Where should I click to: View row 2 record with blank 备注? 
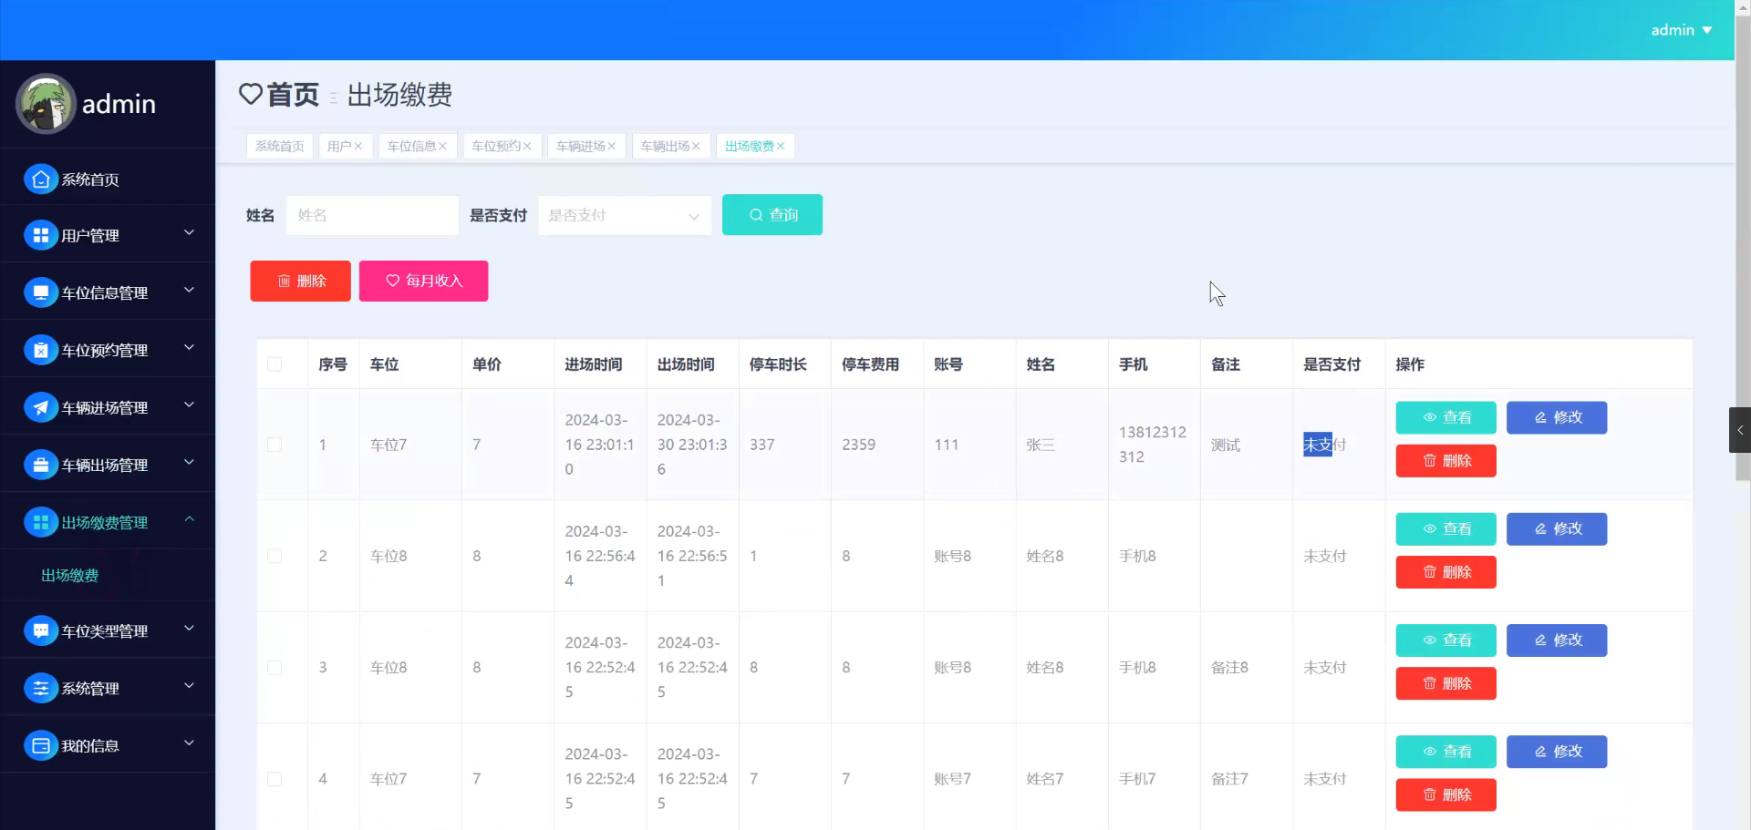(1446, 529)
